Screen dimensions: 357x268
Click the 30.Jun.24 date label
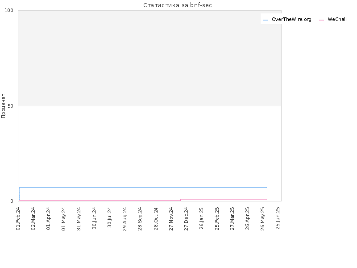click(94, 218)
